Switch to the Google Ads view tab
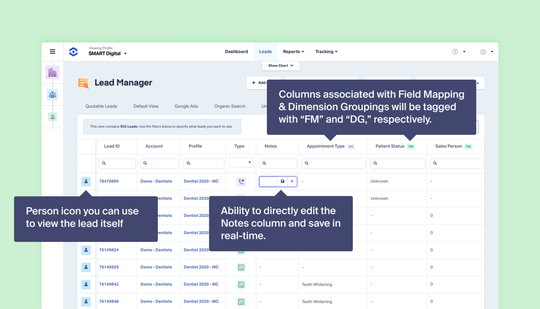 pyautogui.click(x=186, y=106)
